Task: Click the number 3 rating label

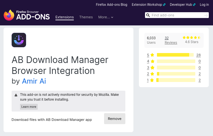Action: (x=148, y=68)
